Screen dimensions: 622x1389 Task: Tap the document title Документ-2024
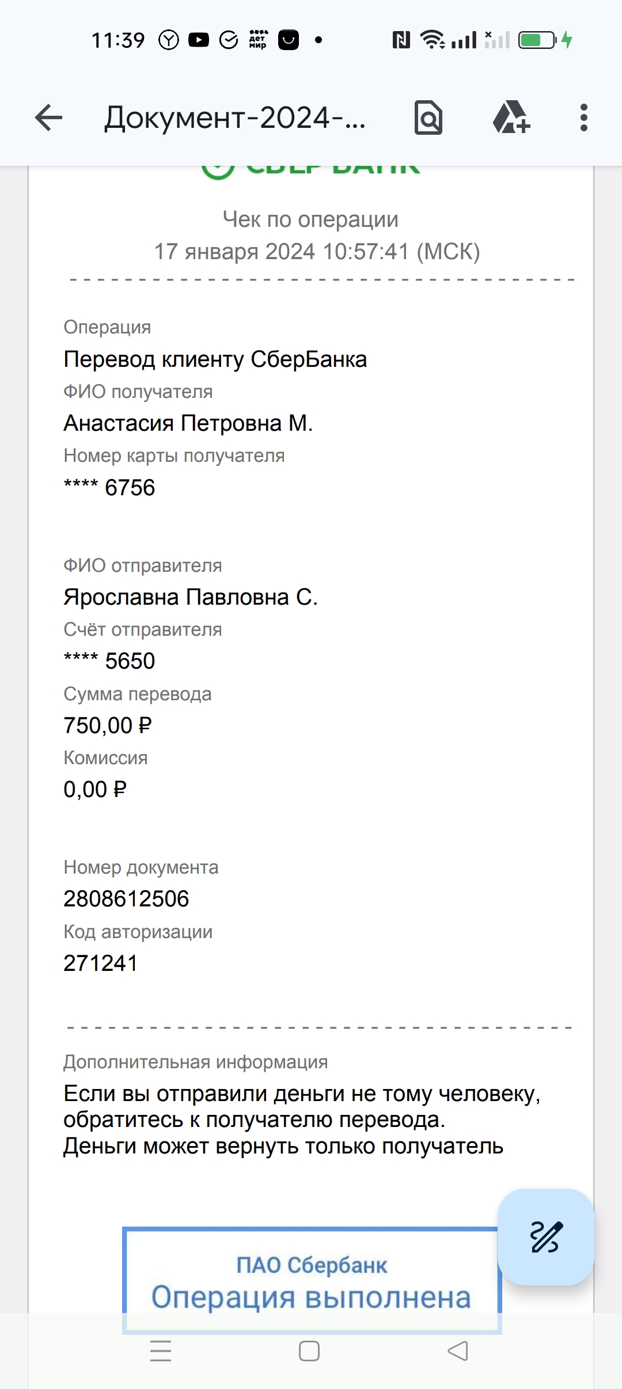click(x=235, y=118)
